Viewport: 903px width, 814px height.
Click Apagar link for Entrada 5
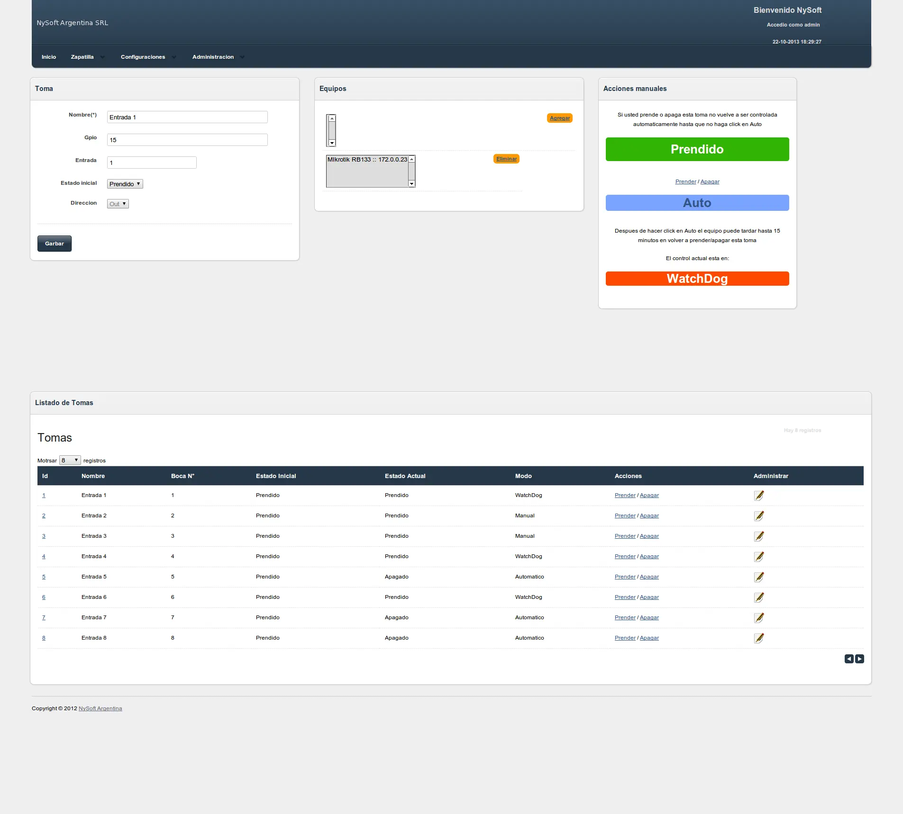[649, 577]
